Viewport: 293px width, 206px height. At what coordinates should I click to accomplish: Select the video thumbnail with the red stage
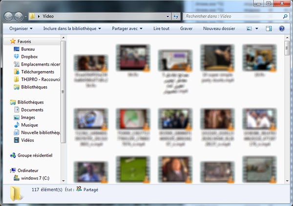(x=133, y=58)
